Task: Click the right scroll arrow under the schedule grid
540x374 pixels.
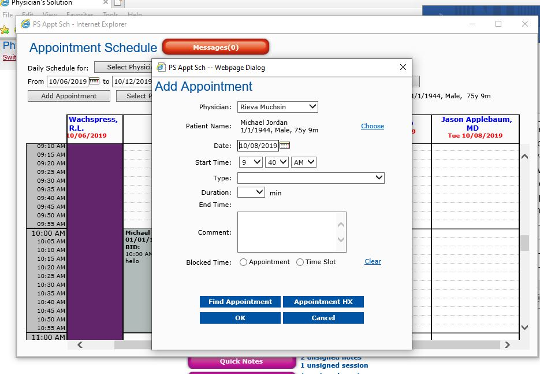Action: coord(508,345)
